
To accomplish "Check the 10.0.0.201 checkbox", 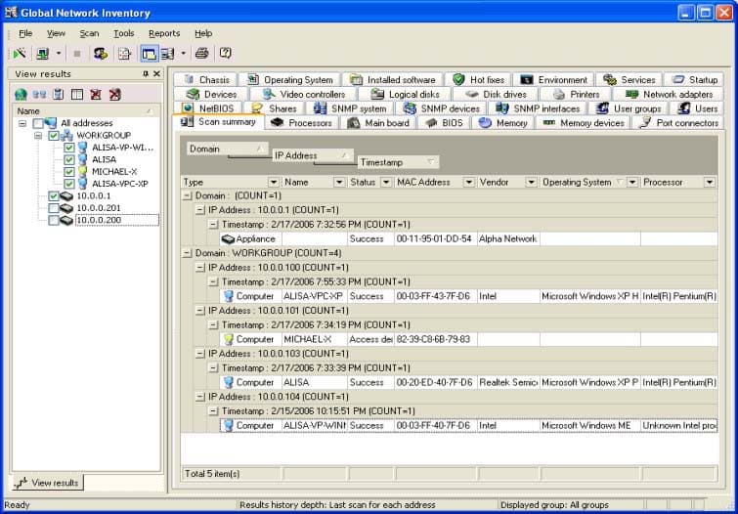I will tap(54, 208).
